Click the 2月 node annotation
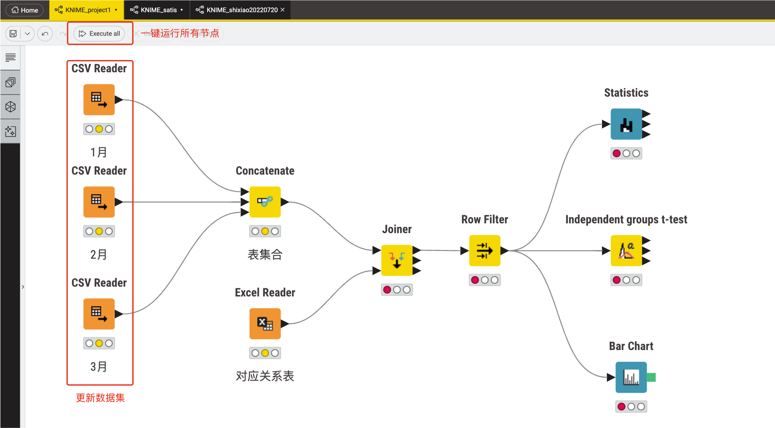This screenshot has width=775, height=428. tap(99, 254)
